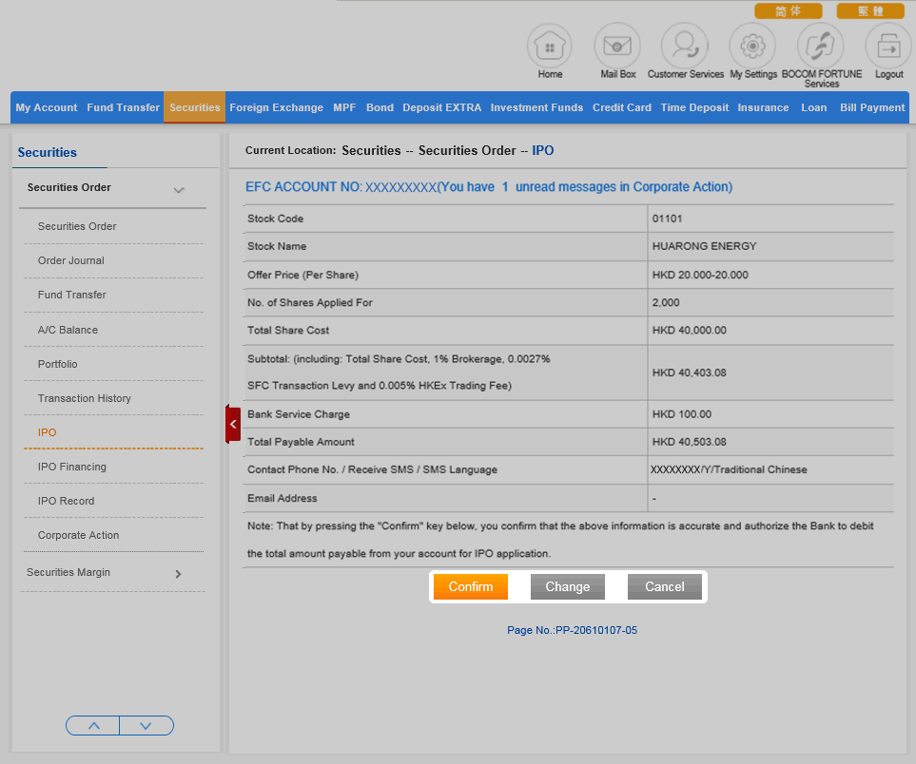Collapse sidebar with red arrow tab

click(233, 424)
